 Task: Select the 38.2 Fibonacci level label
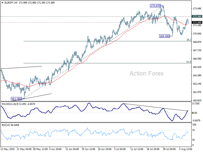(x=189, y=40)
